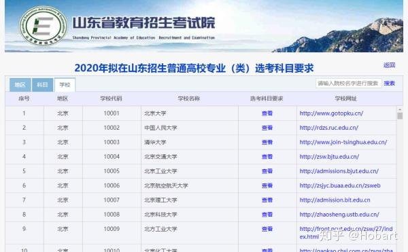Image resolution: width=408 pixels, height=252 pixels.
Task: Click the 地区 column header
Action: pos(63,98)
